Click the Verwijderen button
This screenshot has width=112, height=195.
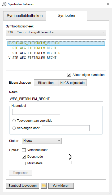pos(61,186)
